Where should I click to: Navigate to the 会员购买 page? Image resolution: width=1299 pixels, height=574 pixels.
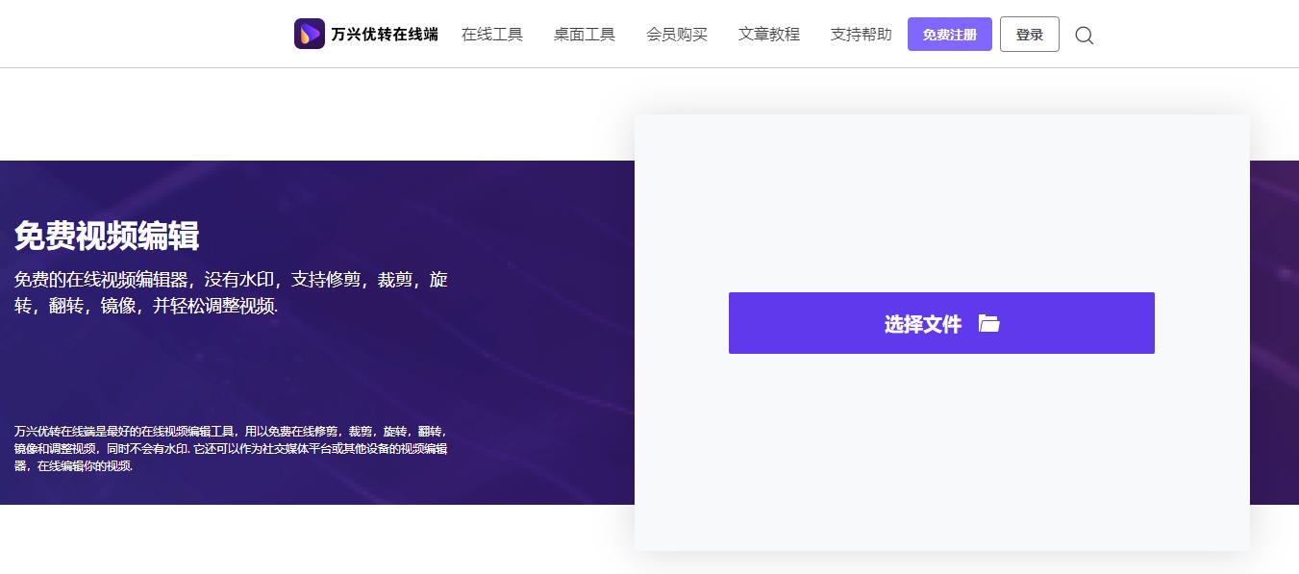pos(677,34)
